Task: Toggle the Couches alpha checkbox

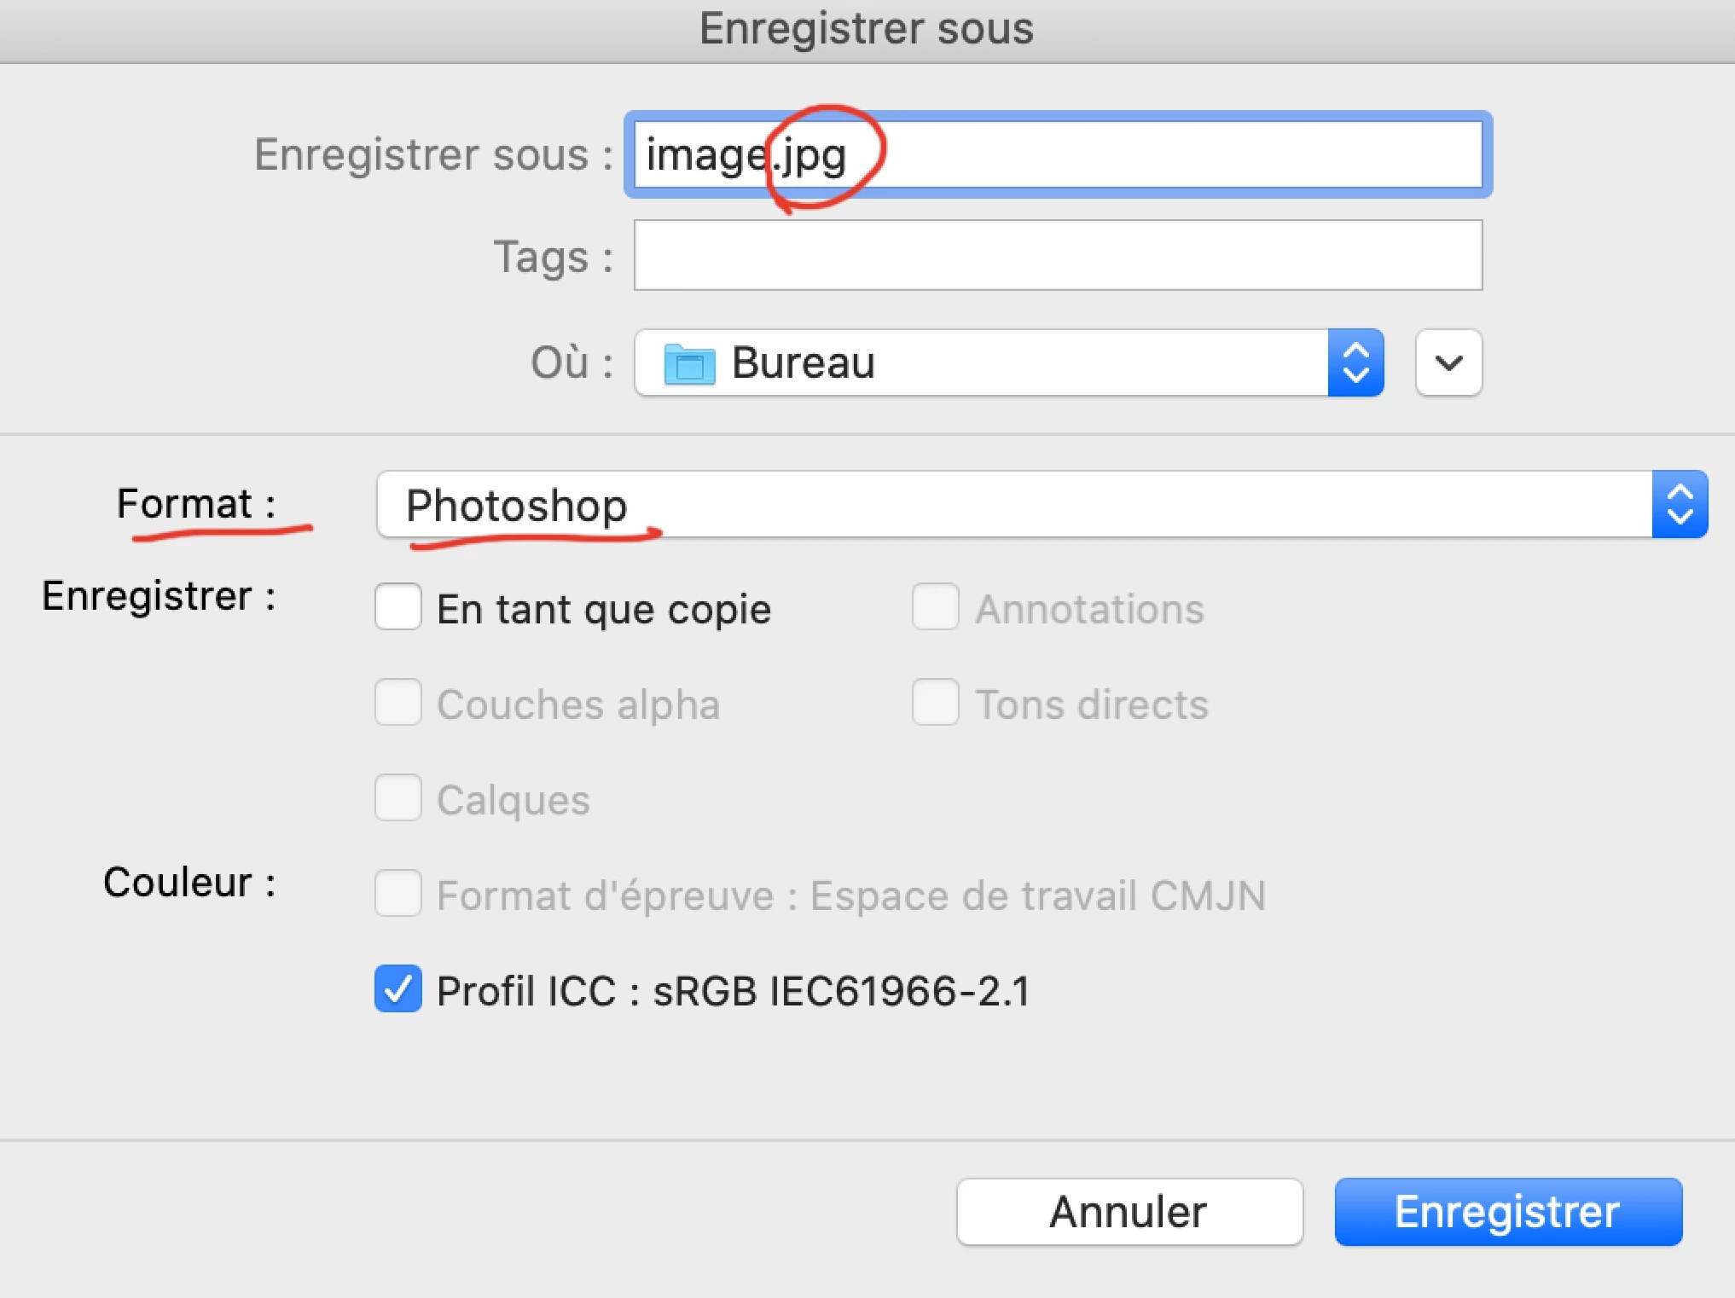Action: 398,702
